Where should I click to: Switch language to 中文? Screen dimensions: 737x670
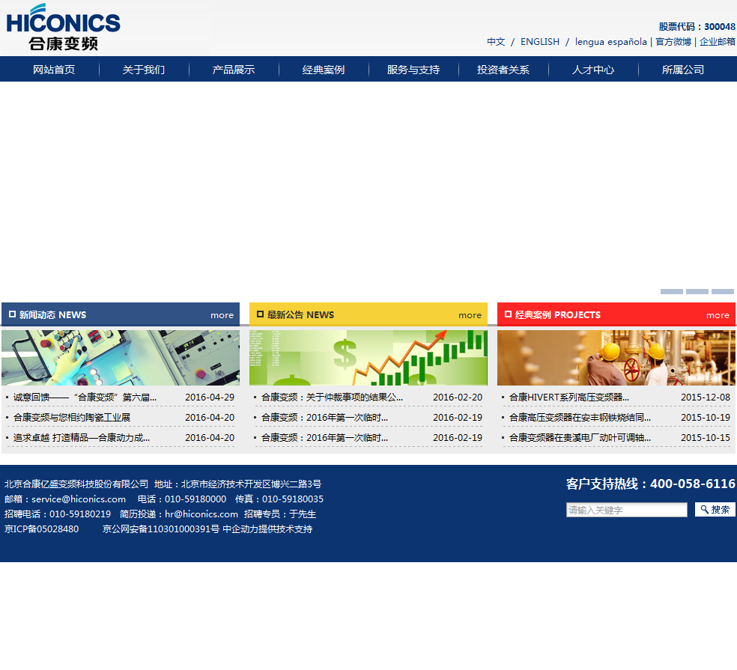coord(496,42)
